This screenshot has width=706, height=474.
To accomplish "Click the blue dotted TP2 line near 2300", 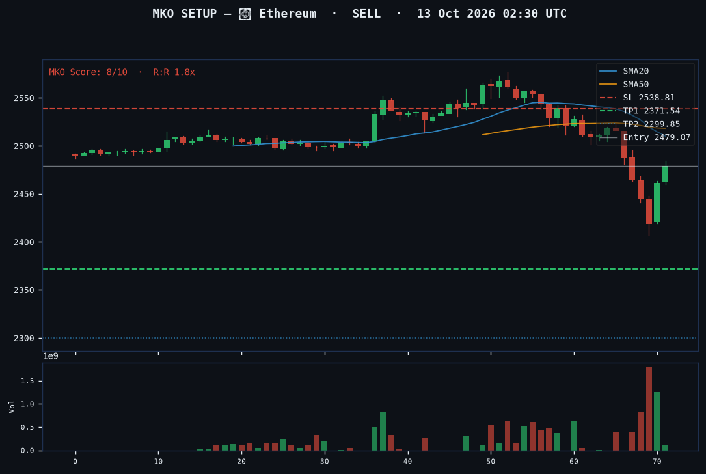I will [370, 338].
